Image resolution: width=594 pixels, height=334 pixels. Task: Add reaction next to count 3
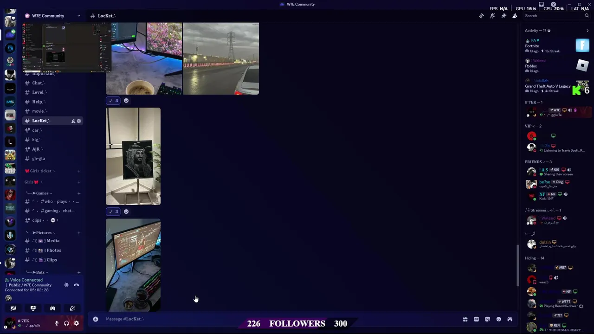click(x=126, y=212)
